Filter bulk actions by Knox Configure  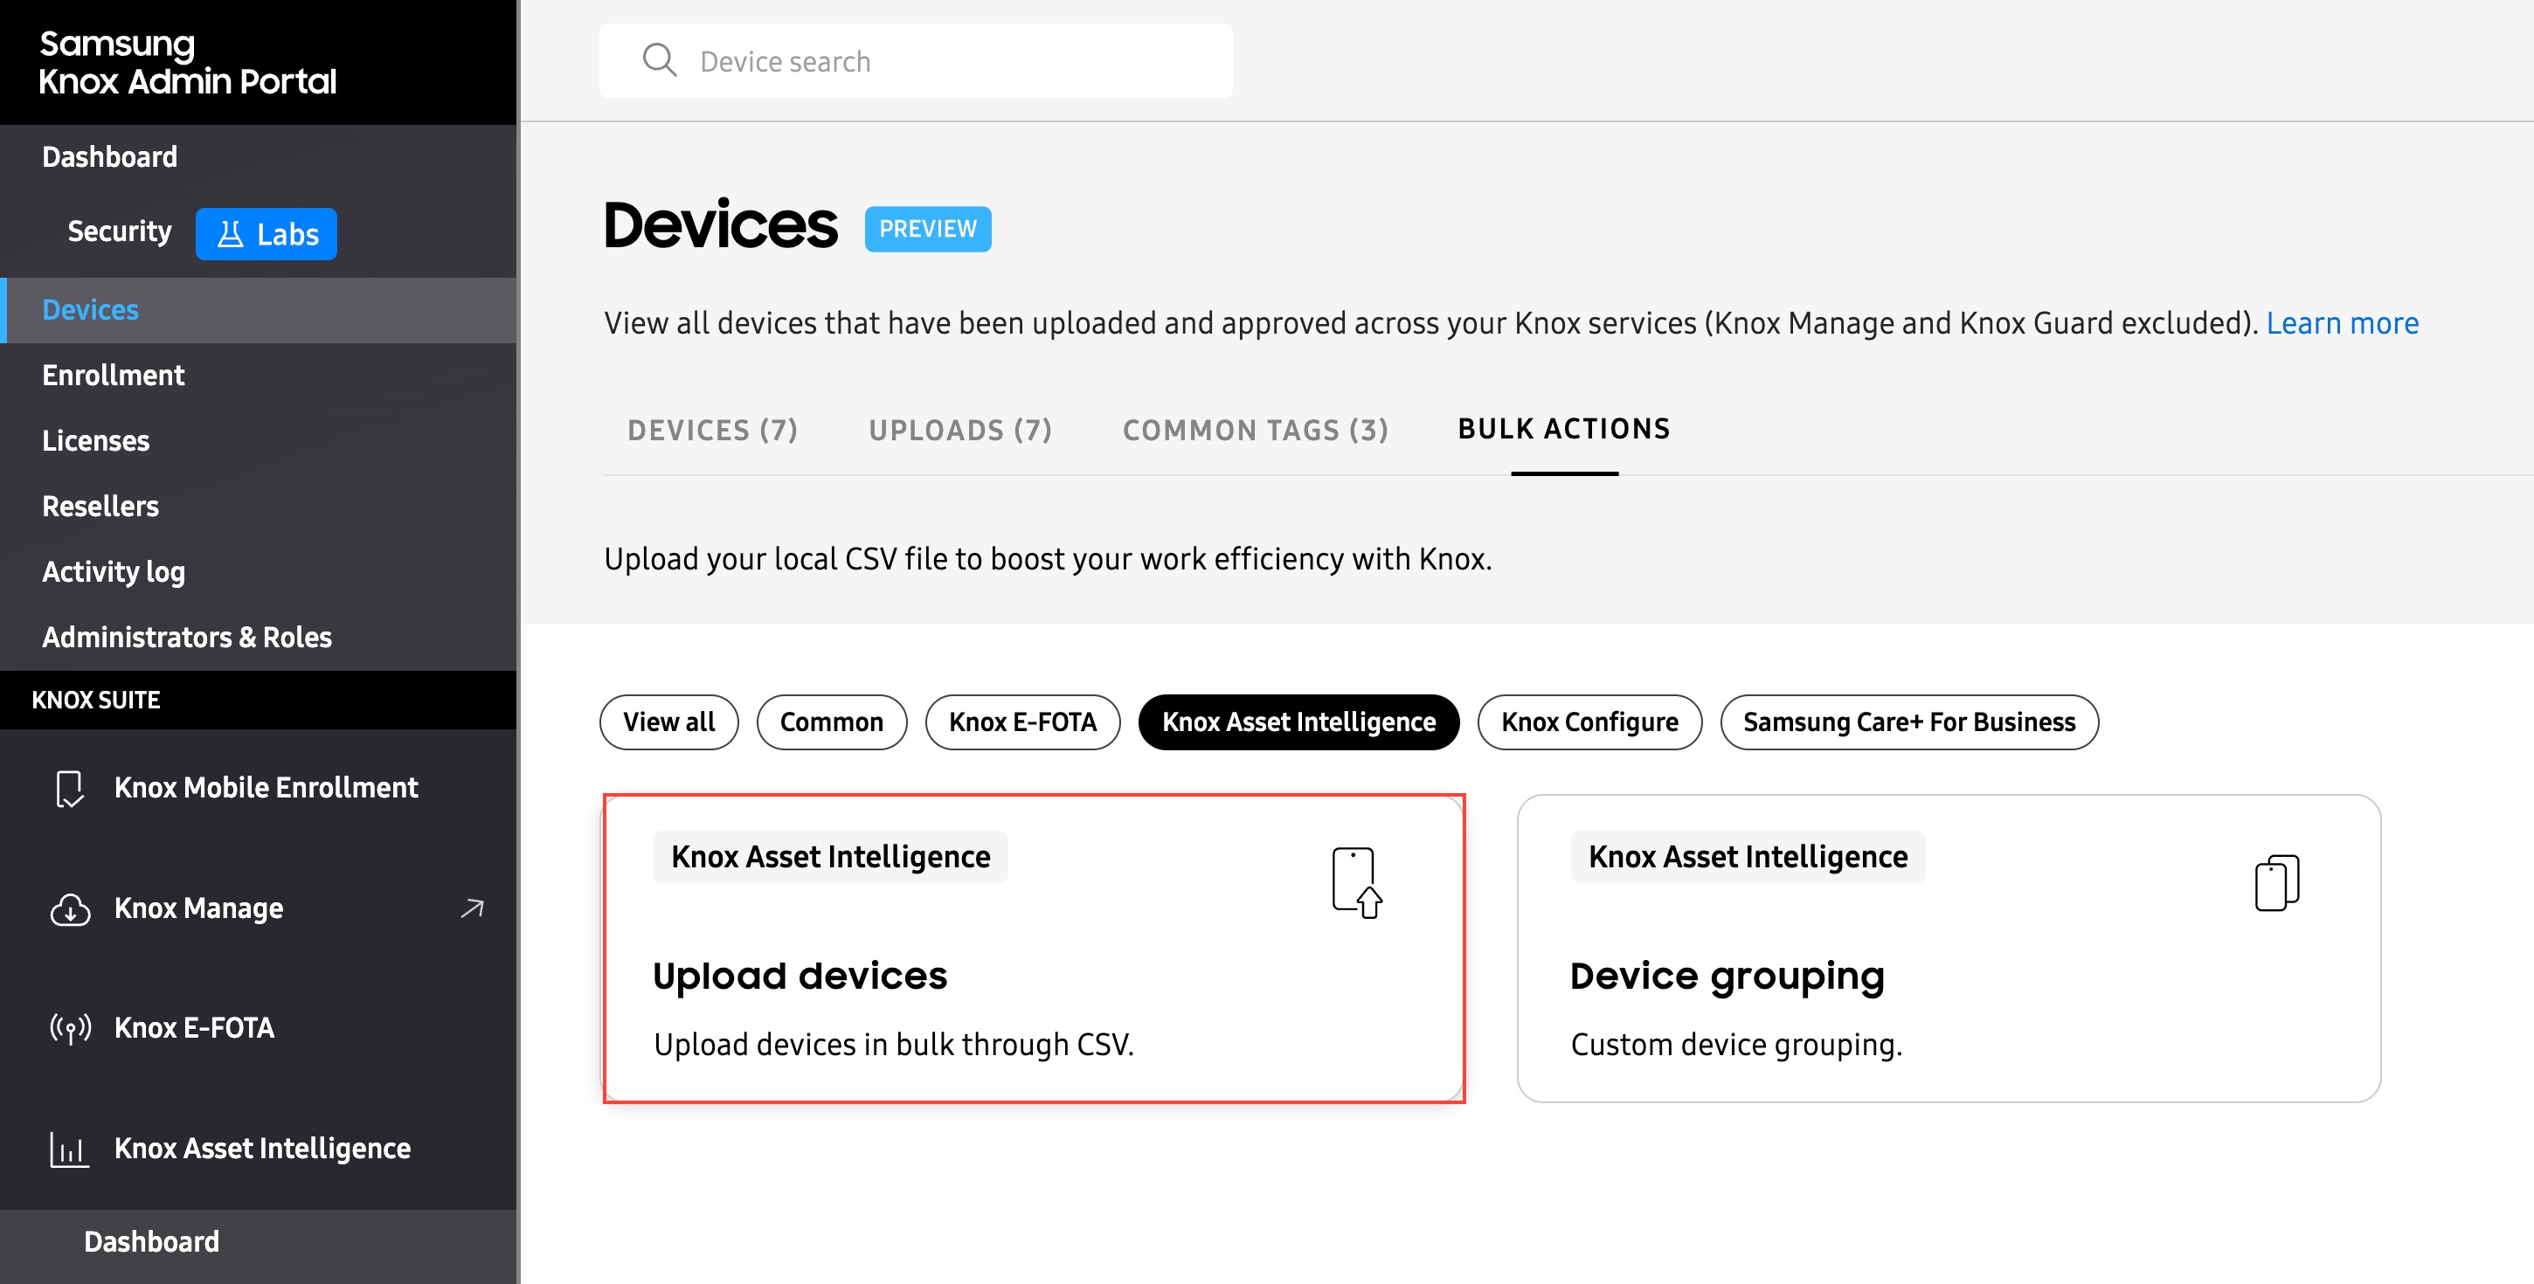coord(1589,722)
